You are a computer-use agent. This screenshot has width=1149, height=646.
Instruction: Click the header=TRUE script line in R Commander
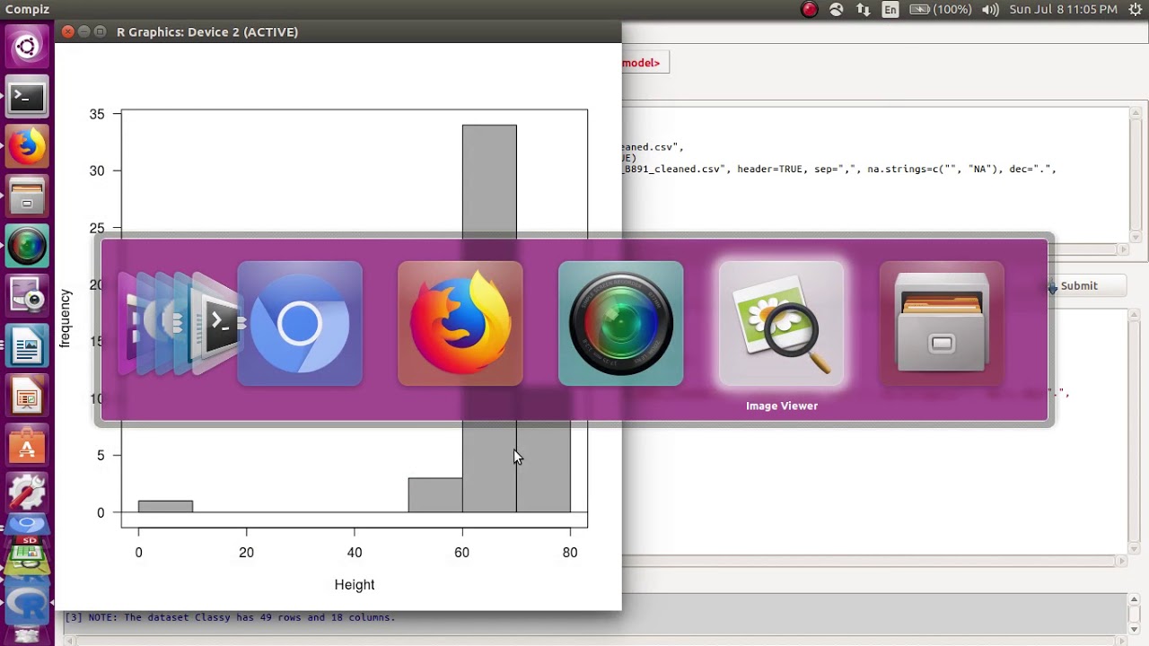(x=839, y=169)
